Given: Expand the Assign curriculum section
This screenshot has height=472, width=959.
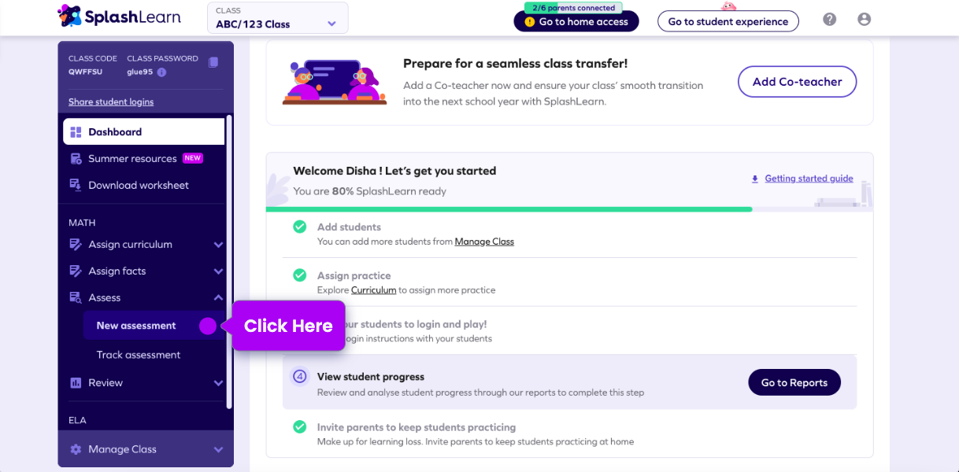Looking at the screenshot, I should point(218,245).
